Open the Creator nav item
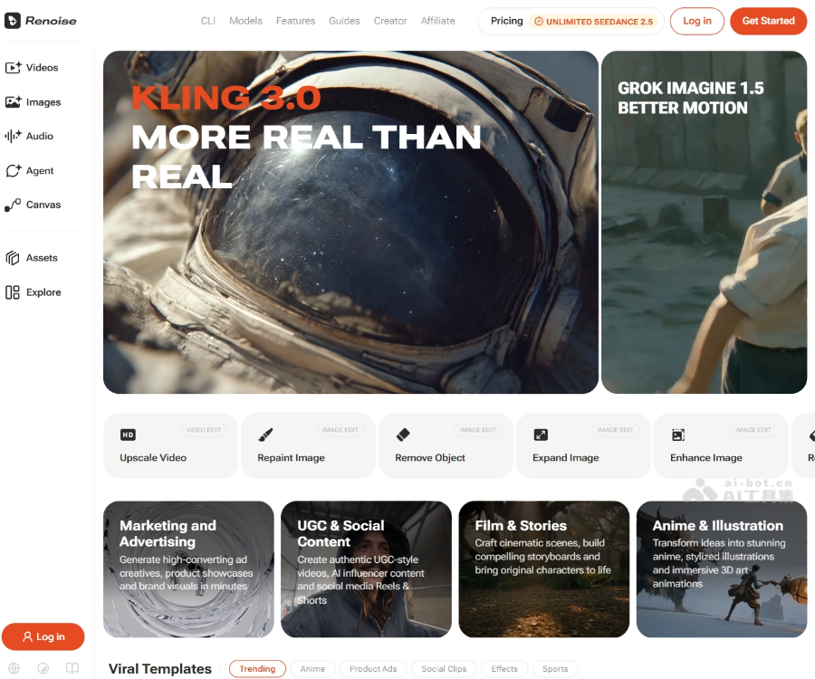This screenshot has width=815, height=679. (x=390, y=21)
